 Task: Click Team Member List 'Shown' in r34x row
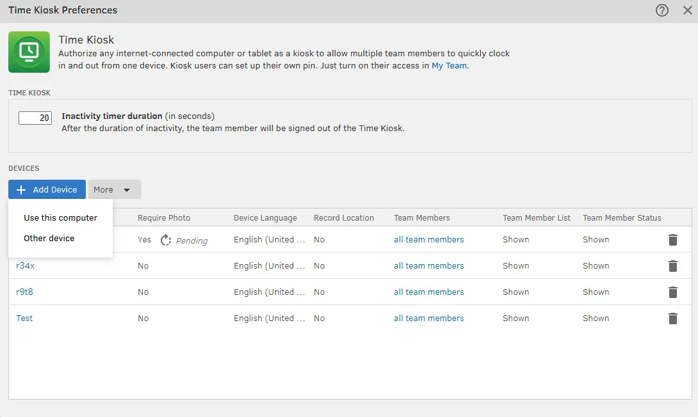516,266
